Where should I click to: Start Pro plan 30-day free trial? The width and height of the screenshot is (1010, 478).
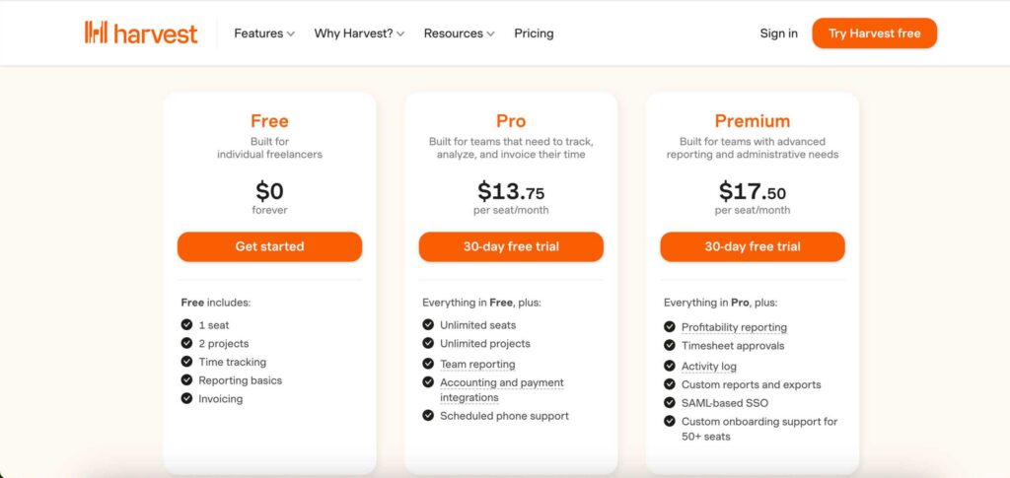coord(511,246)
